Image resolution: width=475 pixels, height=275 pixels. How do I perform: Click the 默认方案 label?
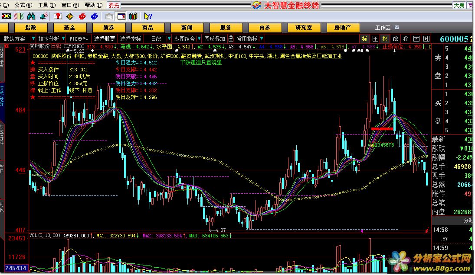(x=15, y=38)
